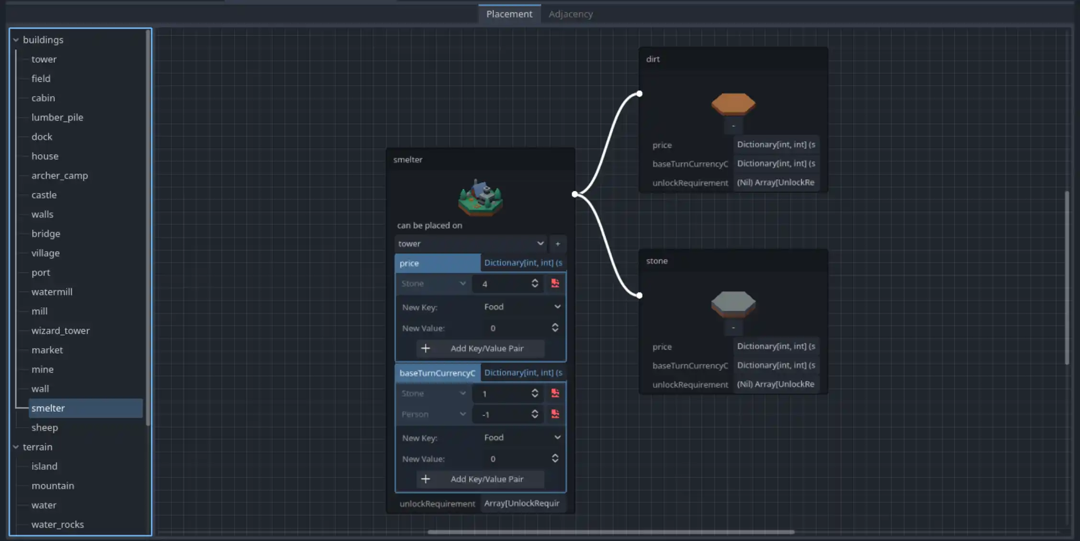The height and width of the screenshot is (541, 1080).
Task: Collapse the terrain tree section
Action: [16, 447]
